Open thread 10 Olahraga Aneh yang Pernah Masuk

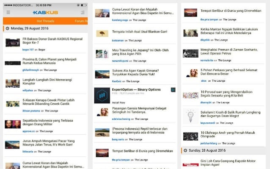click(228, 134)
